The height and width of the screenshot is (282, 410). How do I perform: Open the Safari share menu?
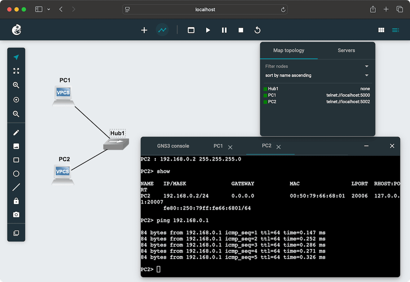(x=373, y=9)
